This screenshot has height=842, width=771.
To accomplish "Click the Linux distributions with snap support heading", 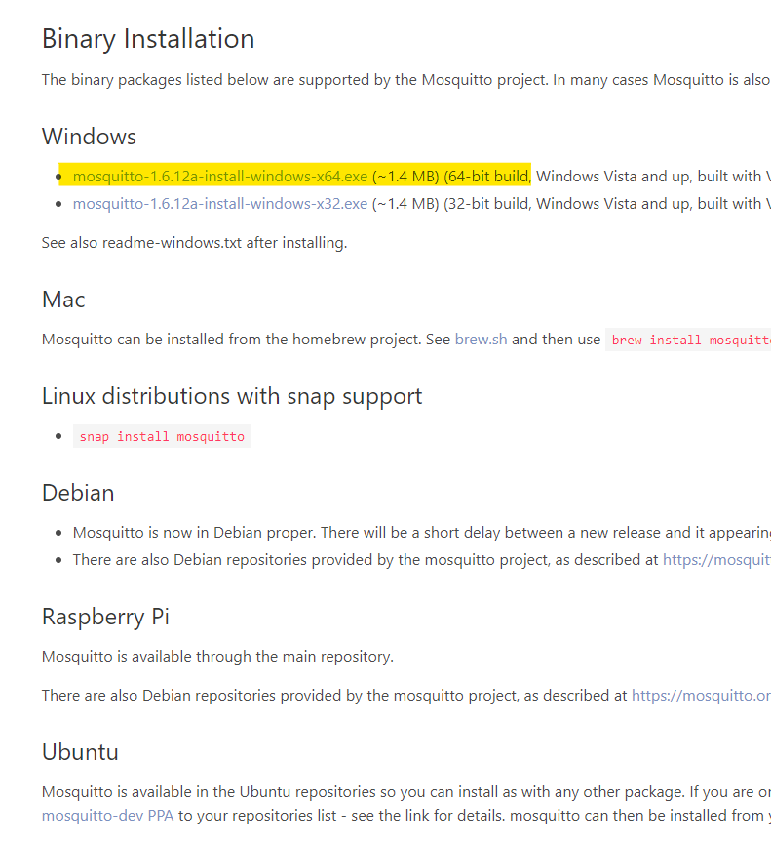I will [x=232, y=396].
